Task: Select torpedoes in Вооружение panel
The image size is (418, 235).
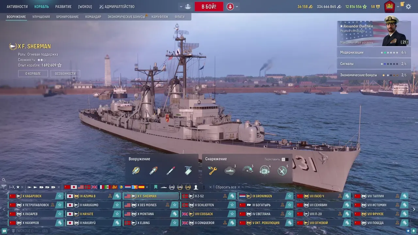Action: pos(170,170)
